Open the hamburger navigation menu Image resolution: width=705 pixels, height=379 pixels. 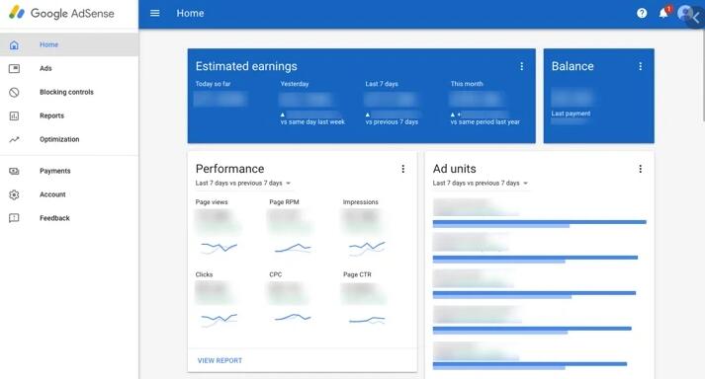coord(154,13)
